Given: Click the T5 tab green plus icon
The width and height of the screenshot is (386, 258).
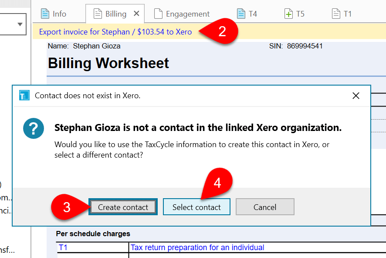Looking at the screenshot, I should coord(288,14).
